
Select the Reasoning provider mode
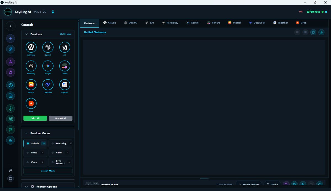(60, 143)
